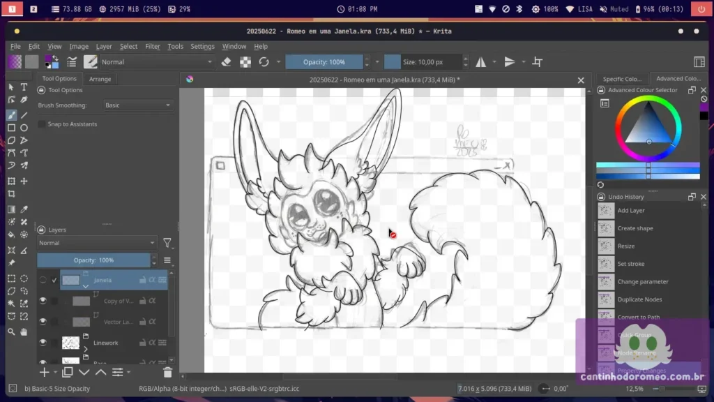Select the Text tool
The height and width of the screenshot is (402, 714).
(24, 87)
